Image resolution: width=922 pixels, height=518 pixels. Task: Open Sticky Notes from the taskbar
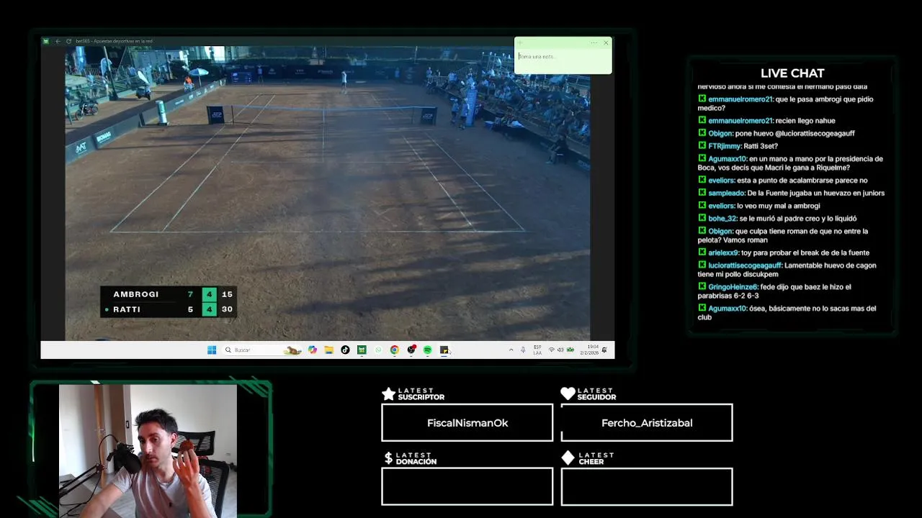(444, 350)
